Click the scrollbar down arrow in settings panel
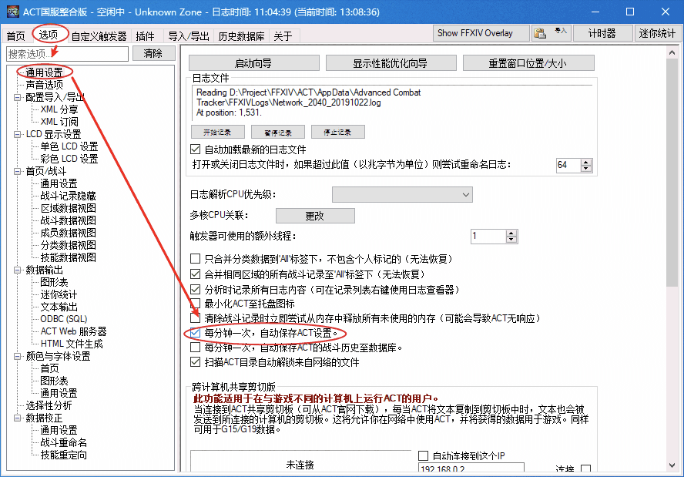Image resolution: width=684 pixels, height=477 pixels. (x=672, y=465)
